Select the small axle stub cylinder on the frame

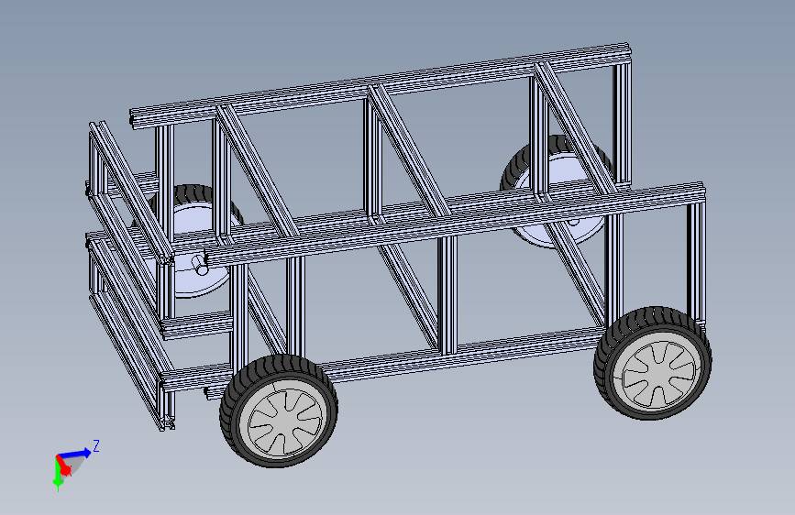click(199, 264)
